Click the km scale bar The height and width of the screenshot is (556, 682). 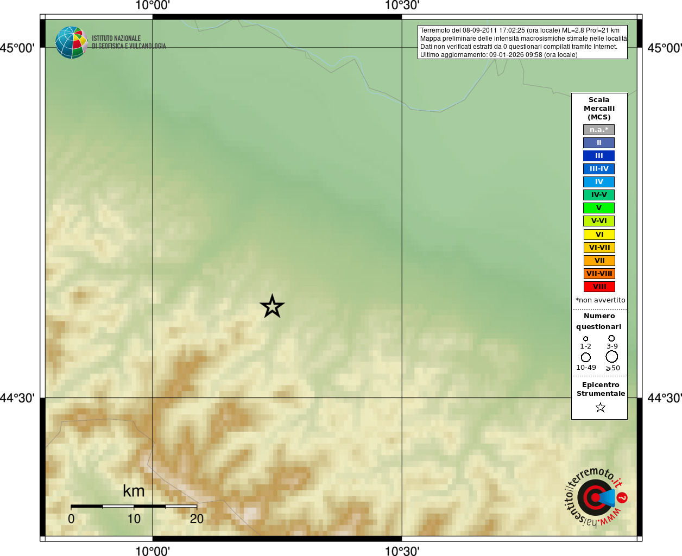(134, 507)
